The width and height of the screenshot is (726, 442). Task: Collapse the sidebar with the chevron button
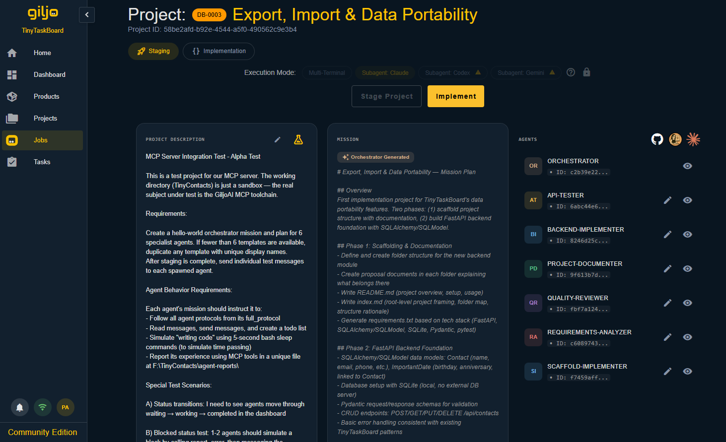pyautogui.click(x=87, y=15)
